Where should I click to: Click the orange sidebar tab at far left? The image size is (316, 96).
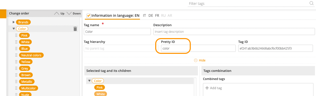coord(3,14)
